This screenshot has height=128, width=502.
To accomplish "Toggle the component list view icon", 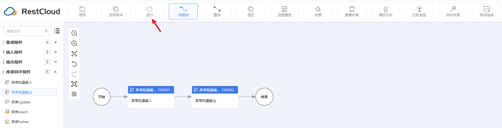I will [x=57, y=31].
